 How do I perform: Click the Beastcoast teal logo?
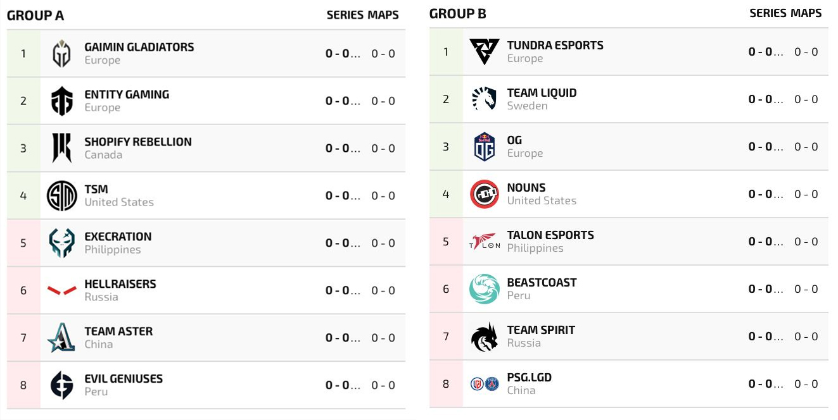485,289
